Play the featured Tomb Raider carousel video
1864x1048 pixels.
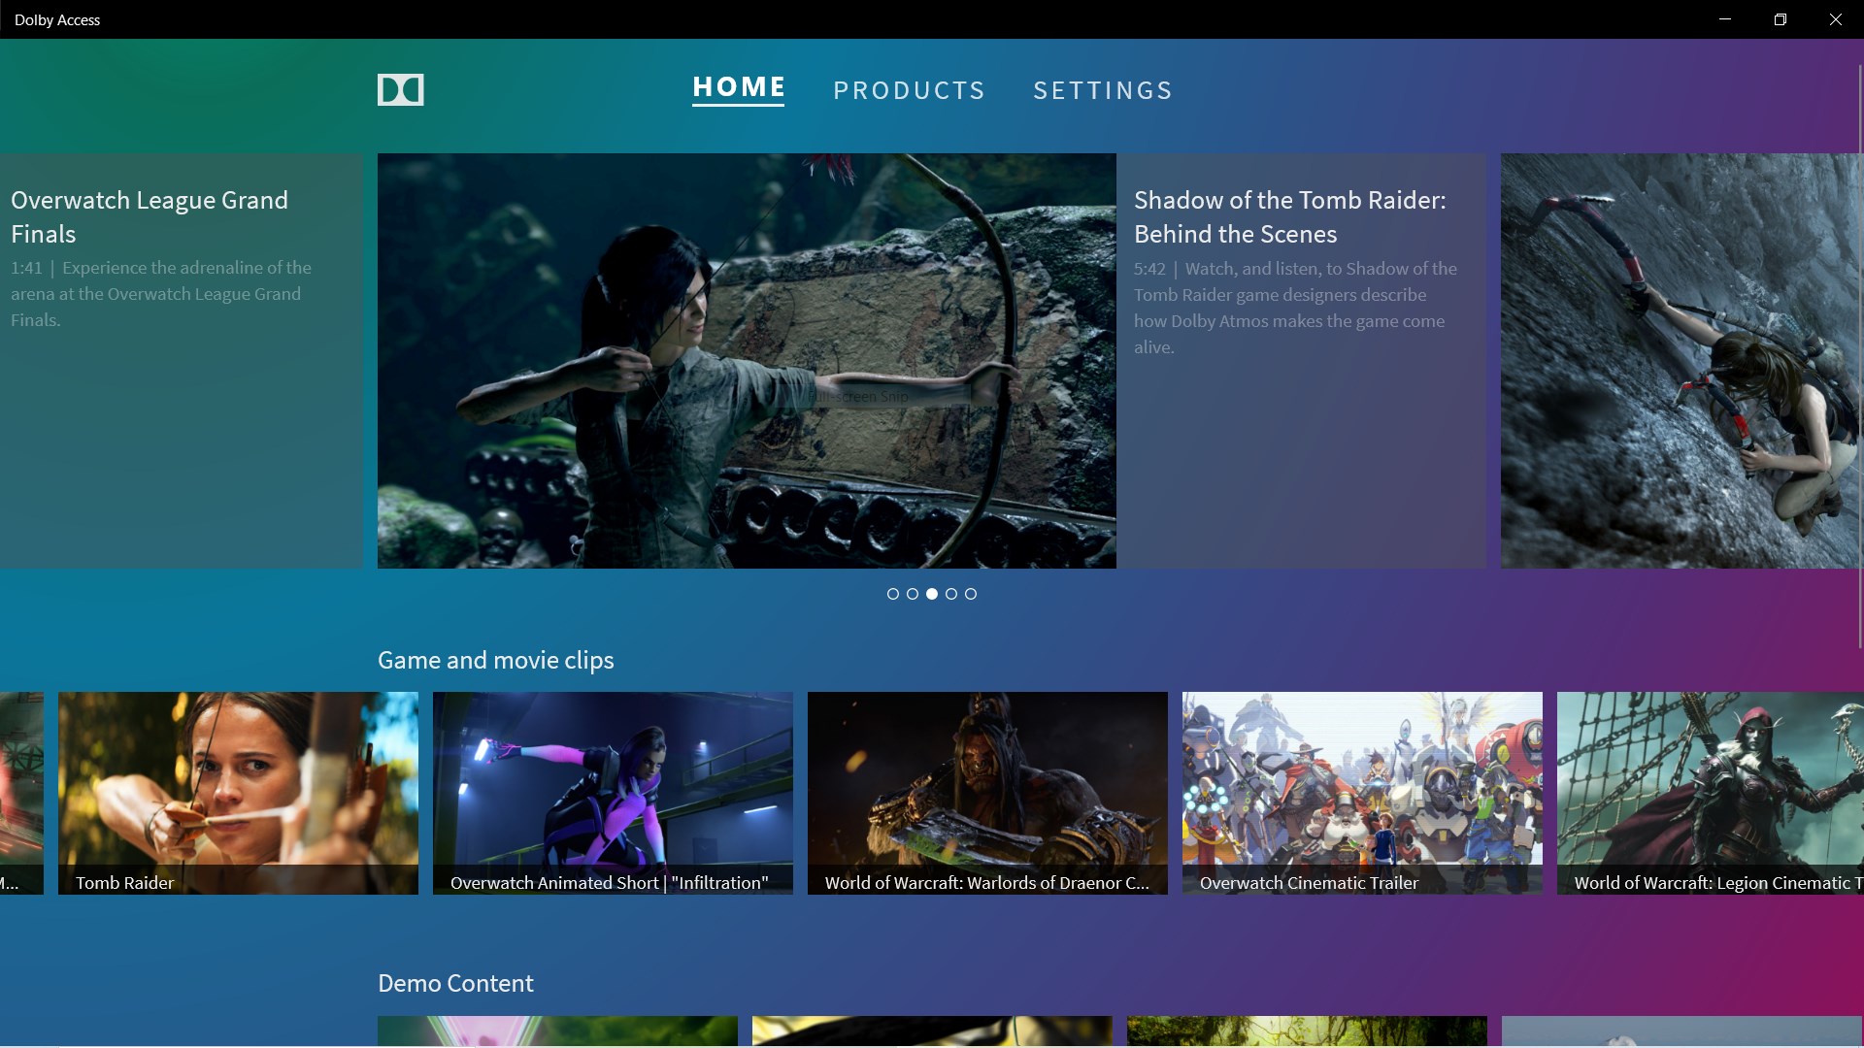[x=746, y=361]
